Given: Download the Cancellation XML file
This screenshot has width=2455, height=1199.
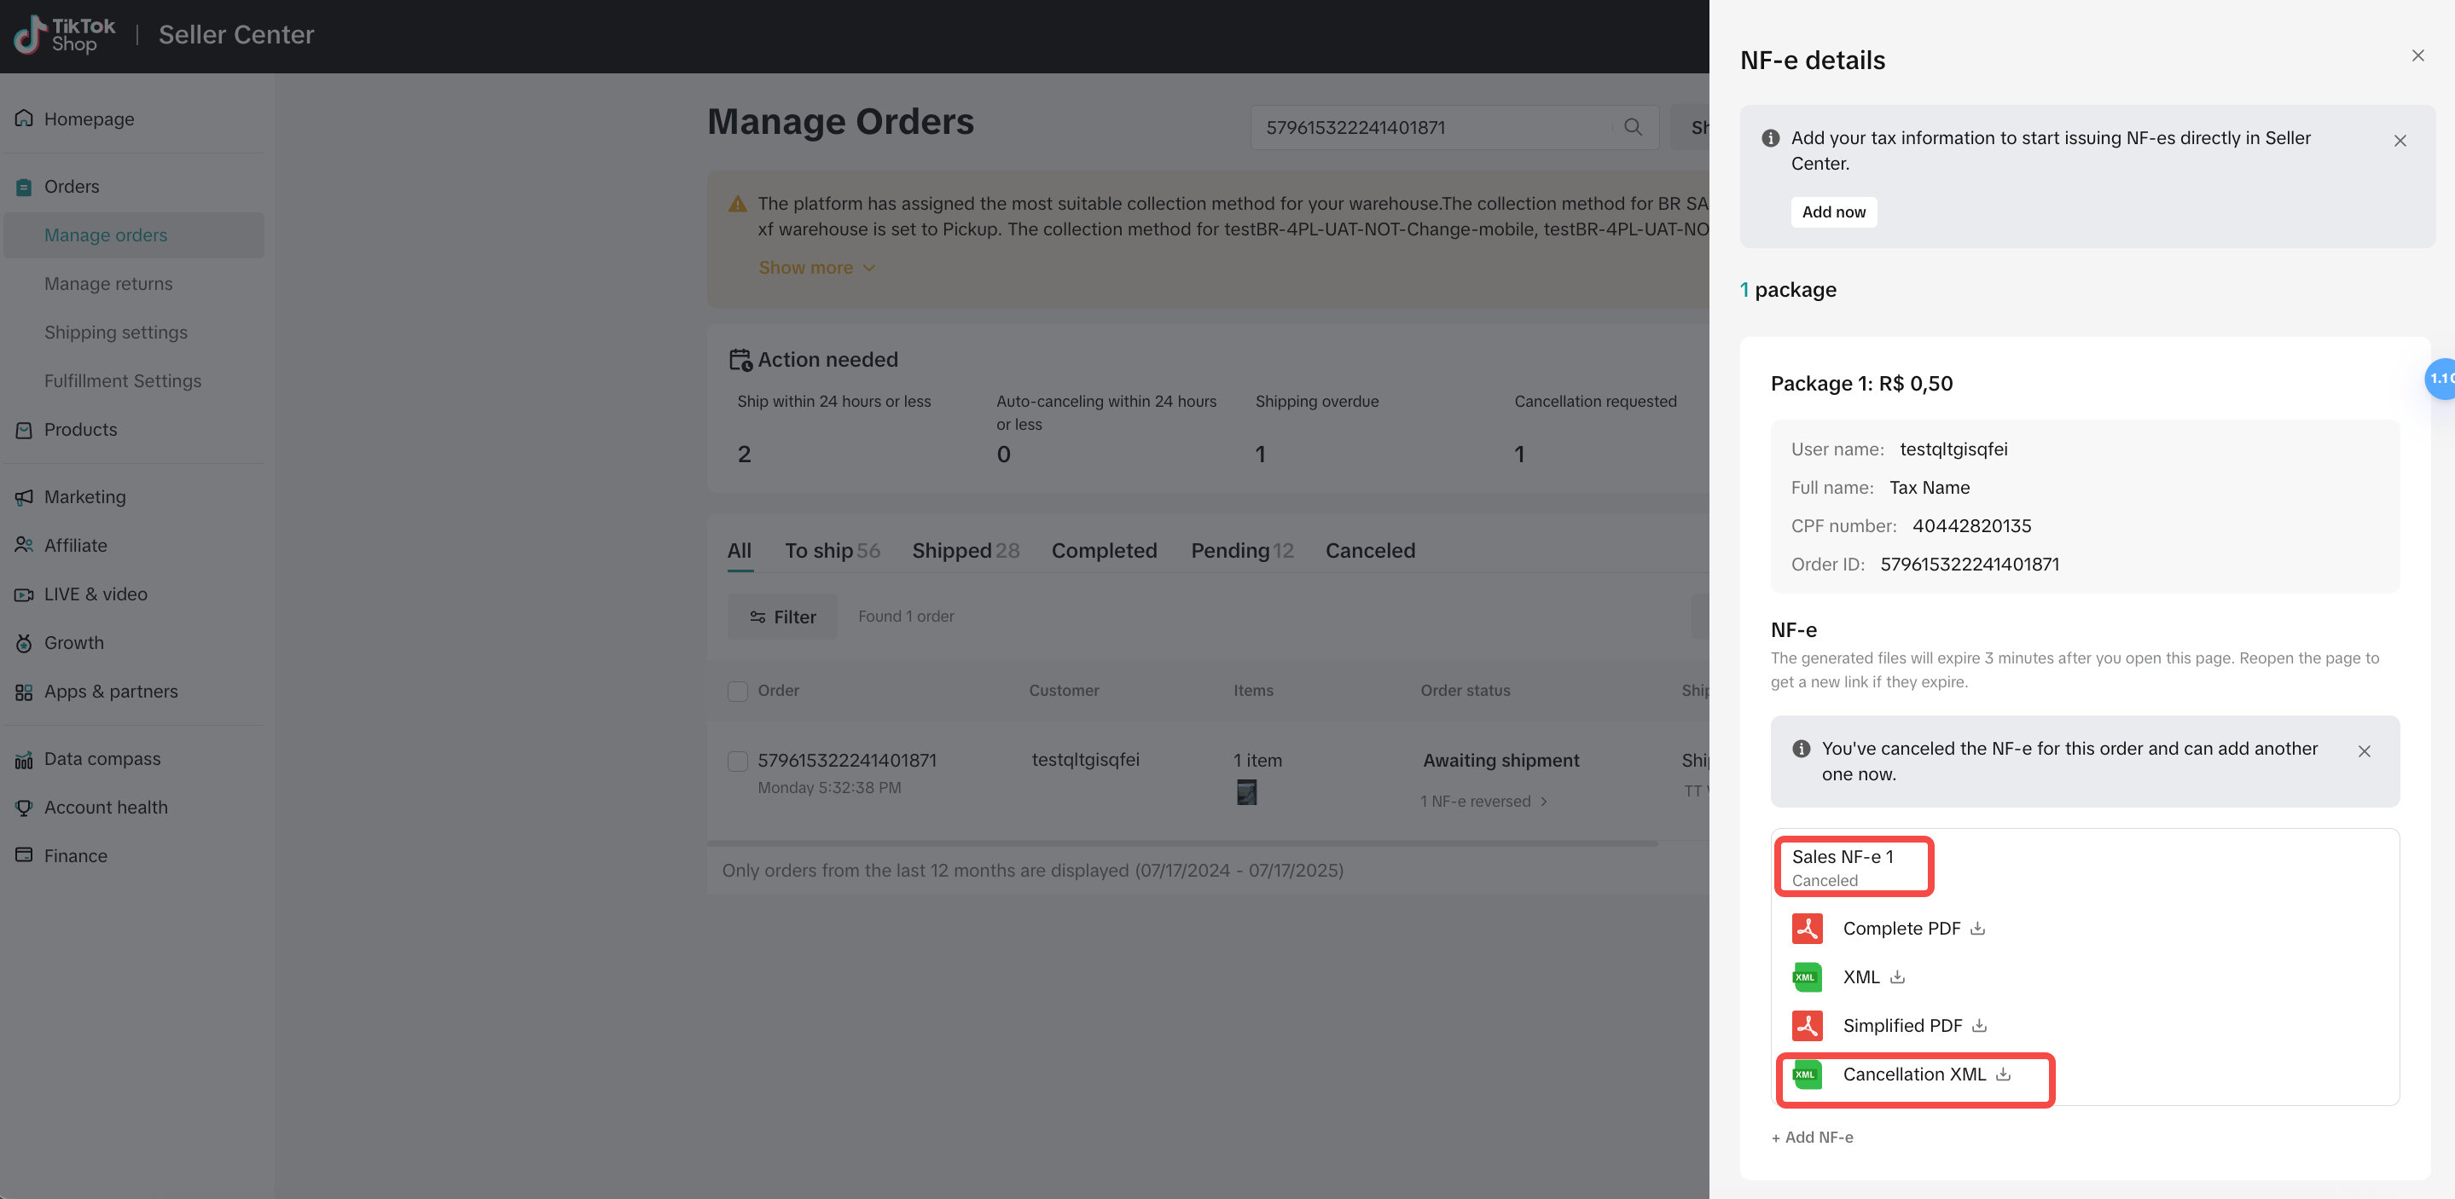Looking at the screenshot, I should (x=2003, y=1074).
